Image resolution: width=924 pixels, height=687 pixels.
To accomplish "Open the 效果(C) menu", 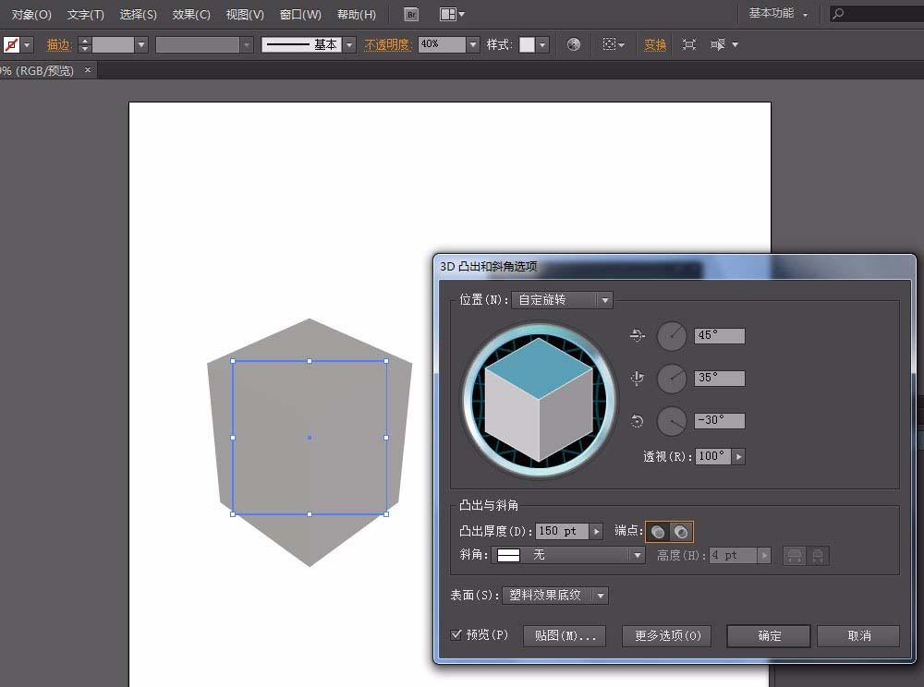I will pyautogui.click(x=191, y=15).
